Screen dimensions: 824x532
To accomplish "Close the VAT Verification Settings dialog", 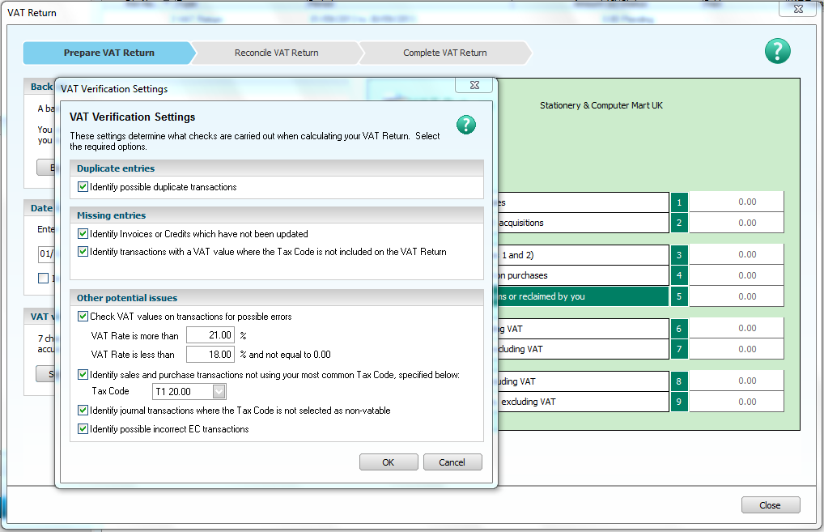I will [474, 85].
